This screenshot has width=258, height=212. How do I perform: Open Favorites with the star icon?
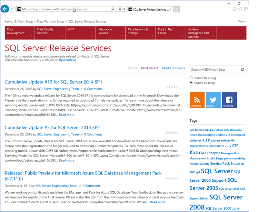(240, 9)
